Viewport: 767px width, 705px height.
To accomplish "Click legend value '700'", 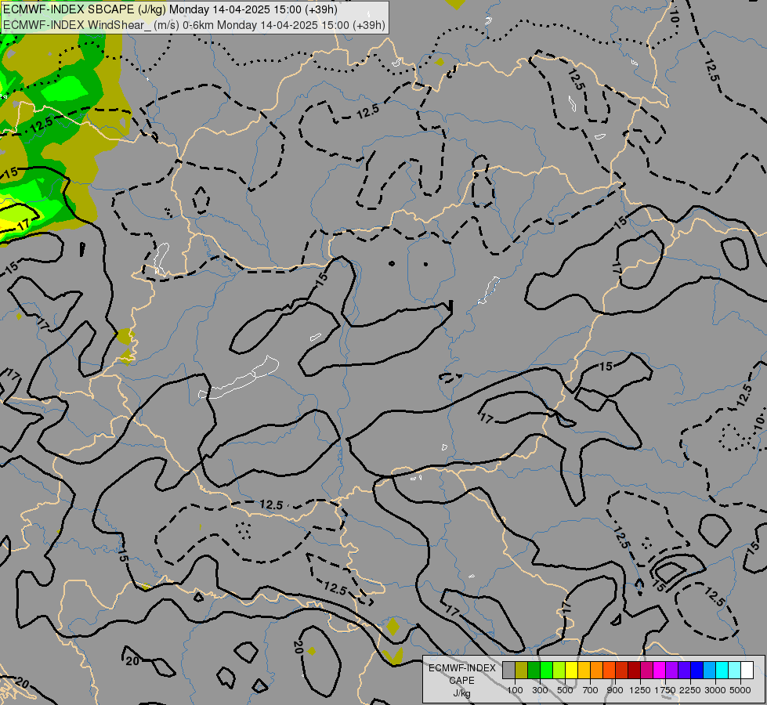I will tap(591, 690).
